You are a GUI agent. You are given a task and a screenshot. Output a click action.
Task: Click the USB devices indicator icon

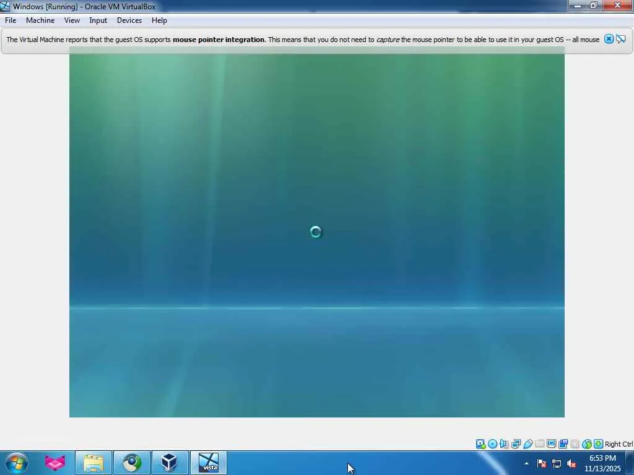coord(528,444)
